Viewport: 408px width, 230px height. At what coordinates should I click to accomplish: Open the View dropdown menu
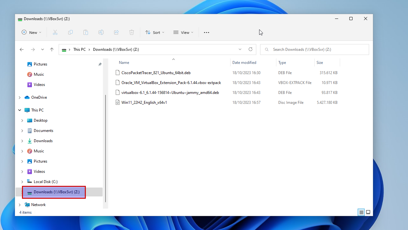[183, 32]
